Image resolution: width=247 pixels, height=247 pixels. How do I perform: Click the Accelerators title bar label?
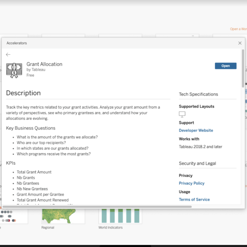click(17, 43)
